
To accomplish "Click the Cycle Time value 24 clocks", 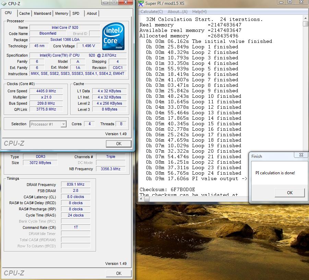I will (x=76, y=215).
